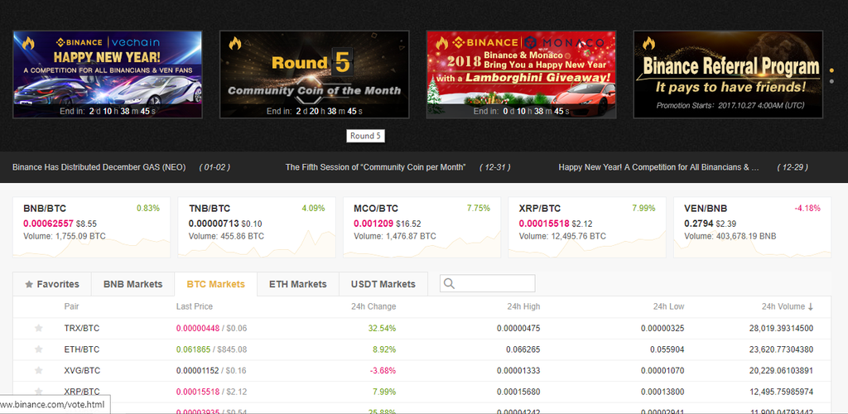The height and width of the screenshot is (414, 848).
Task: Click flame icon on Monaco banner
Action: pos(442,43)
